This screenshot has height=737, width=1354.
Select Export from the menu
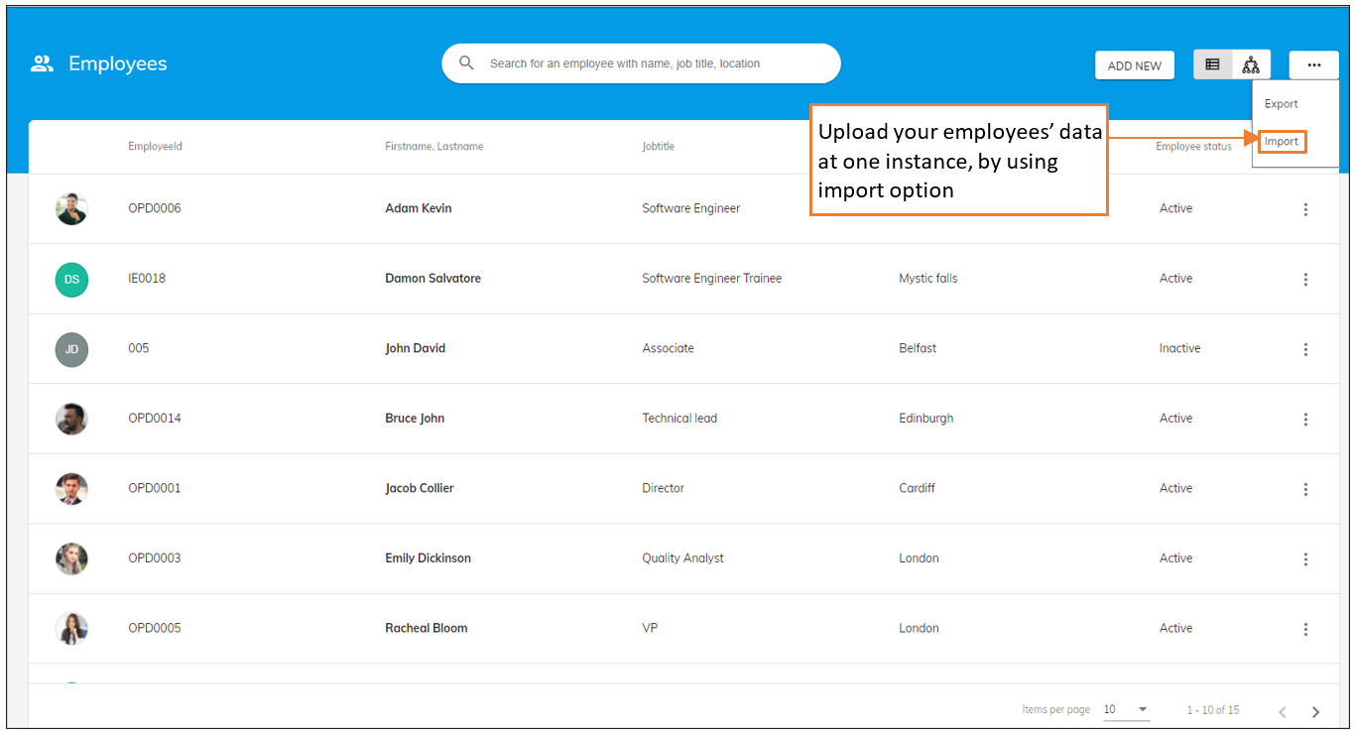click(x=1281, y=103)
